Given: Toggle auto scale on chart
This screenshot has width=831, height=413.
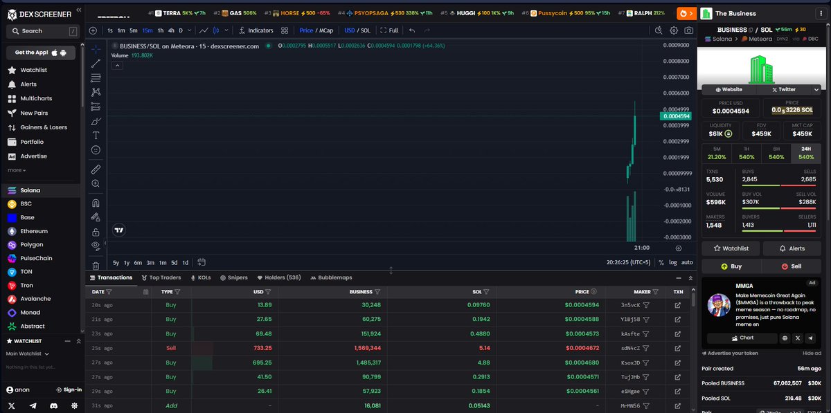Looking at the screenshot, I should tap(687, 262).
